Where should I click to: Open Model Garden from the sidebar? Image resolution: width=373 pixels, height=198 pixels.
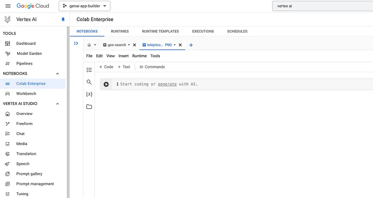point(29,53)
